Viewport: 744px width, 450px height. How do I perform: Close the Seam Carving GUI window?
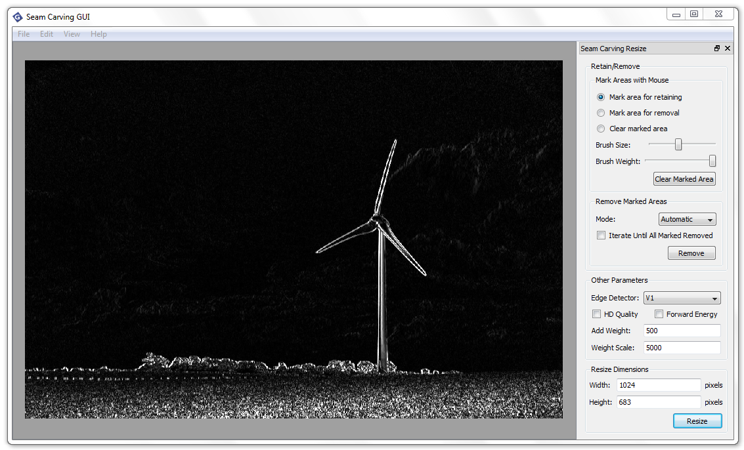(x=718, y=14)
